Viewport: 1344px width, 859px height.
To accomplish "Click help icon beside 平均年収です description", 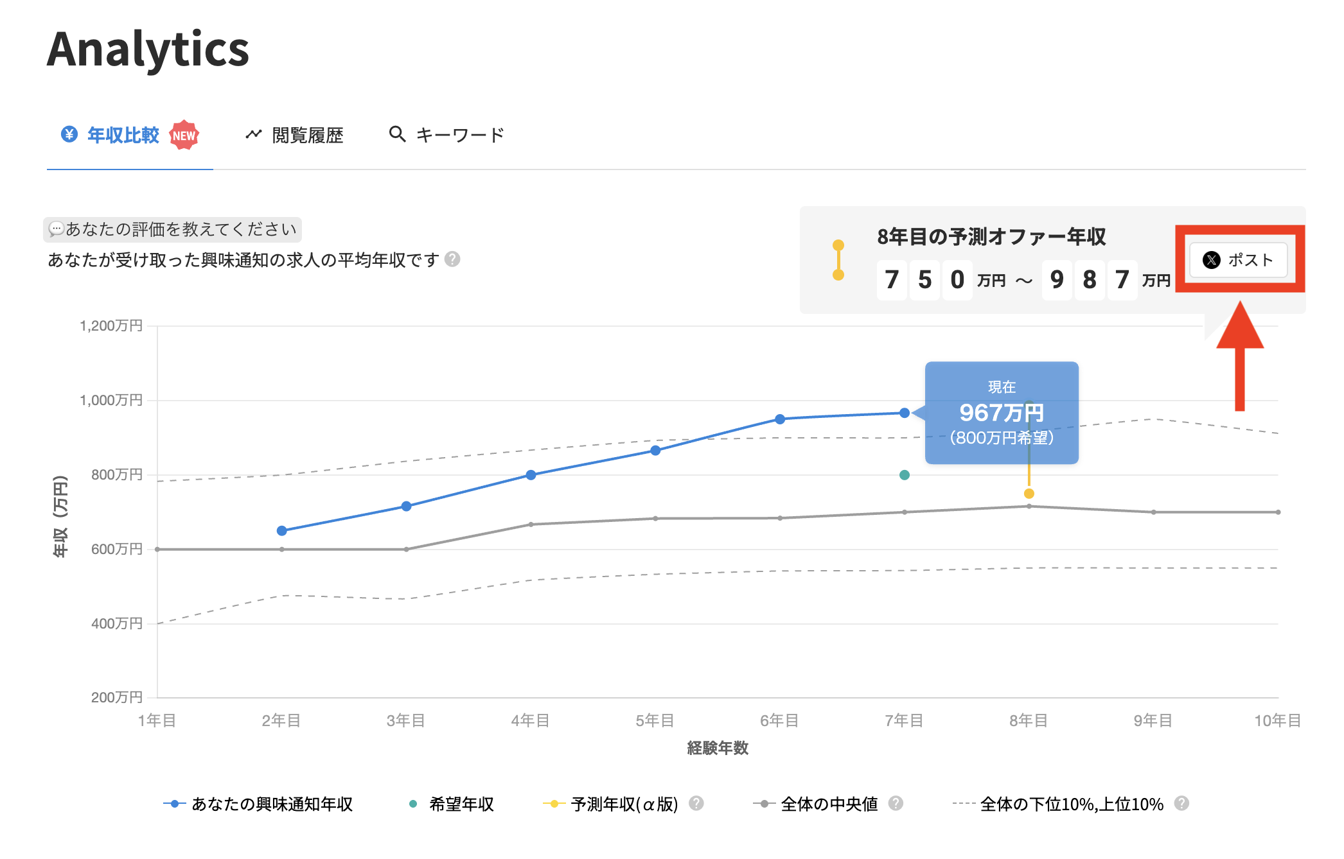I will [452, 259].
